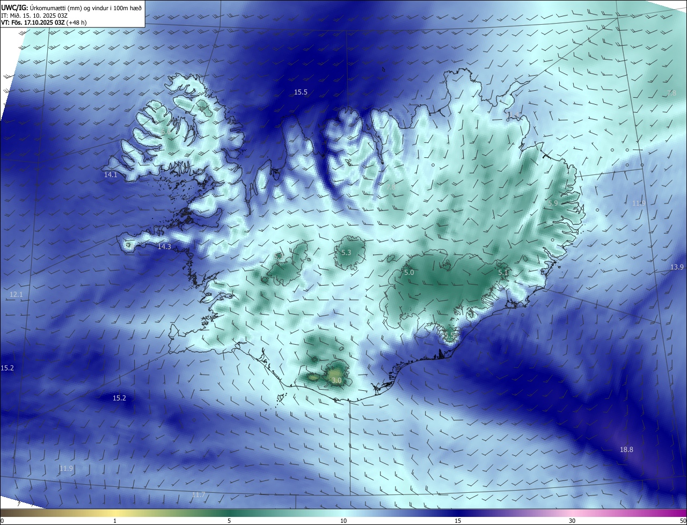
Task: Click the 14.3 value label
Action: 164,247
